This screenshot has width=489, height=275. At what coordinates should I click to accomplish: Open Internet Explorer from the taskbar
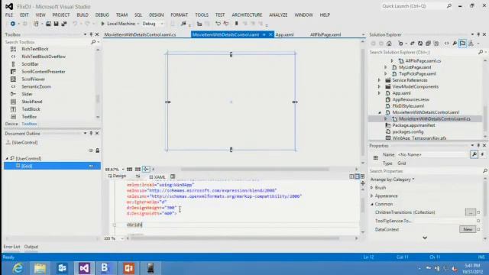point(18,268)
